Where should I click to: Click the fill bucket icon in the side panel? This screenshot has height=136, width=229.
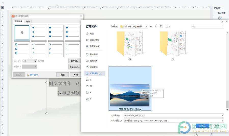pyautogui.click(x=220, y=18)
